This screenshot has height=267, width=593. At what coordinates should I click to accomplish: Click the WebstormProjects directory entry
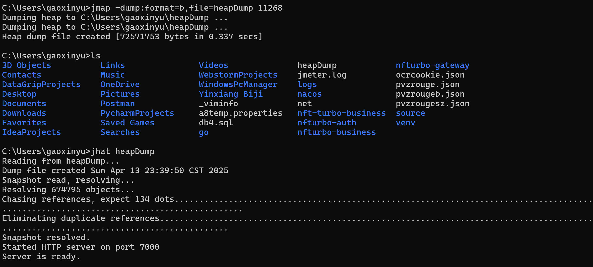click(x=238, y=75)
